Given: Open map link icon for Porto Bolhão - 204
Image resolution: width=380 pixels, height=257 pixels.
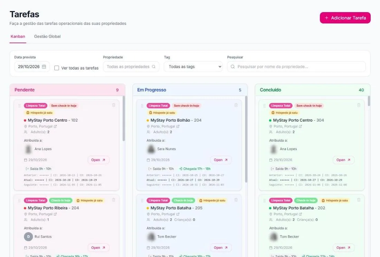Looking at the screenshot, I should point(178,126).
